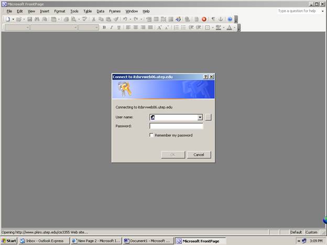Click the Redo arrow icon
The image size is (327, 245).
tap(136, 19)
